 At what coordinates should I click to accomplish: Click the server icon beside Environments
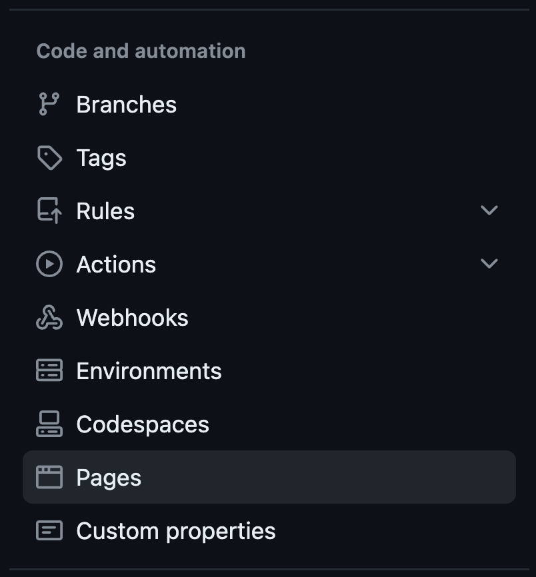[49, 371]
